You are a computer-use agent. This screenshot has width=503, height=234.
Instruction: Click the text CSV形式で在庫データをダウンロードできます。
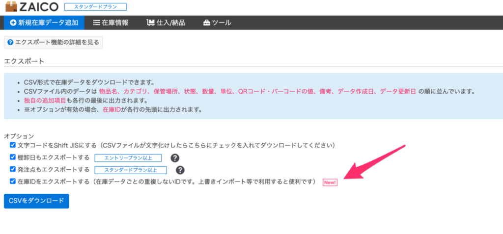pos(89,82)
